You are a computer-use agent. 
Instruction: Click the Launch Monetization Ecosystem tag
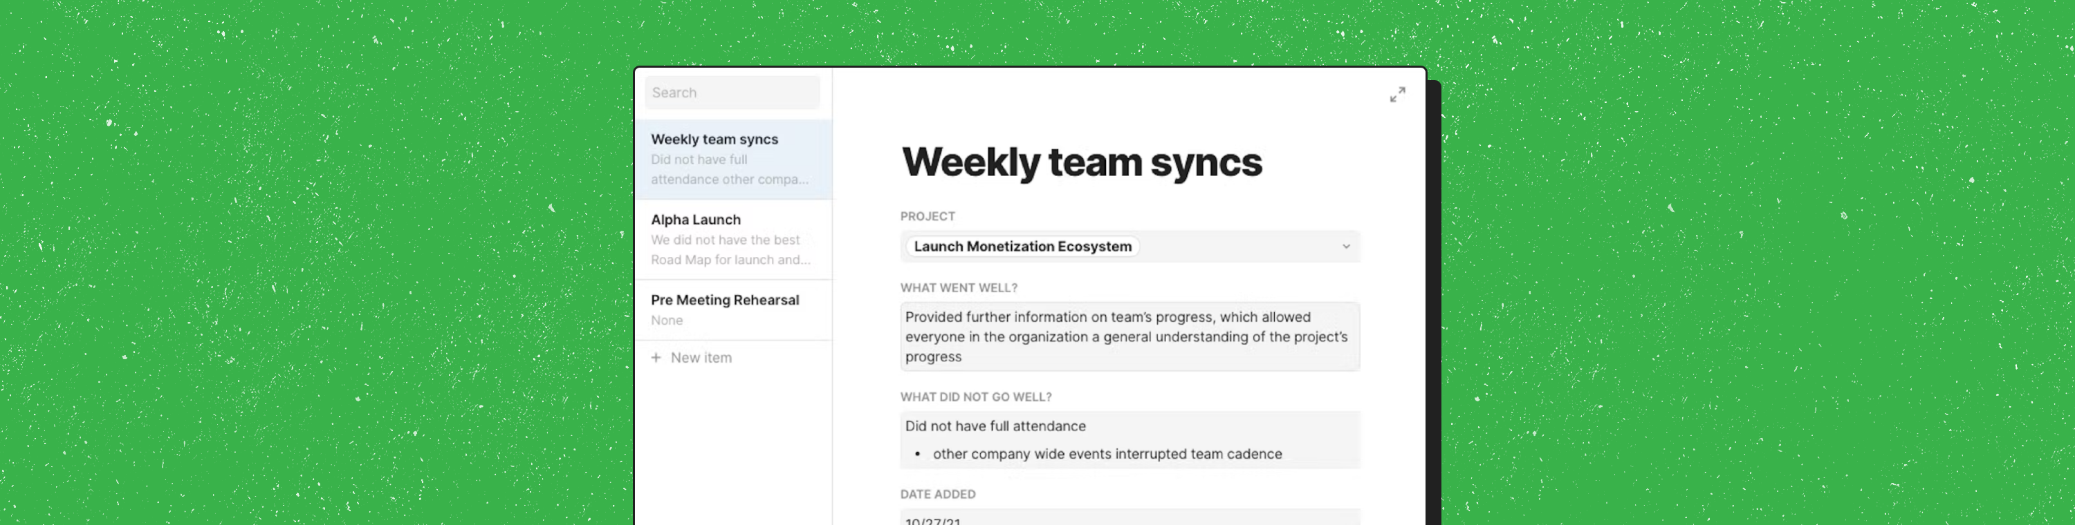click(1022, 247)
